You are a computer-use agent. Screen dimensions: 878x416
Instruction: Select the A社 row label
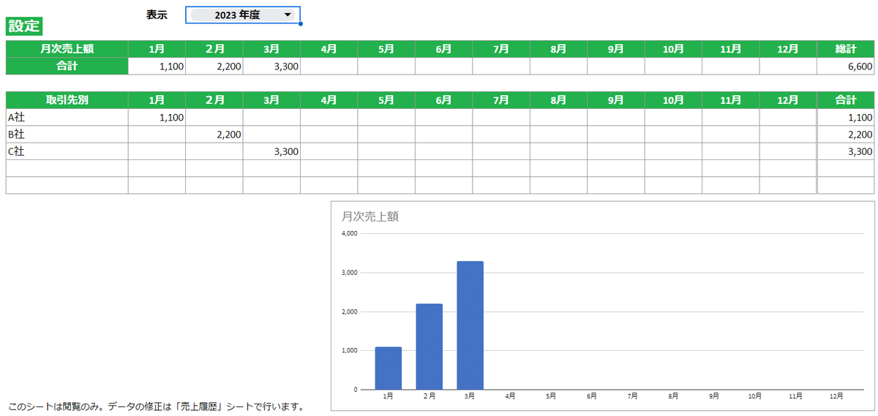67,117
